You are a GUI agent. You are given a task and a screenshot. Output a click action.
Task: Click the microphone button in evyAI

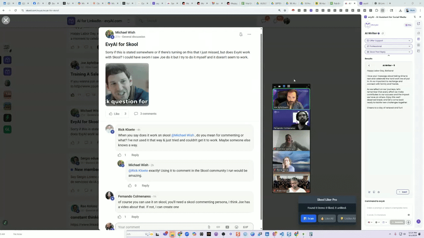point(408,222)
